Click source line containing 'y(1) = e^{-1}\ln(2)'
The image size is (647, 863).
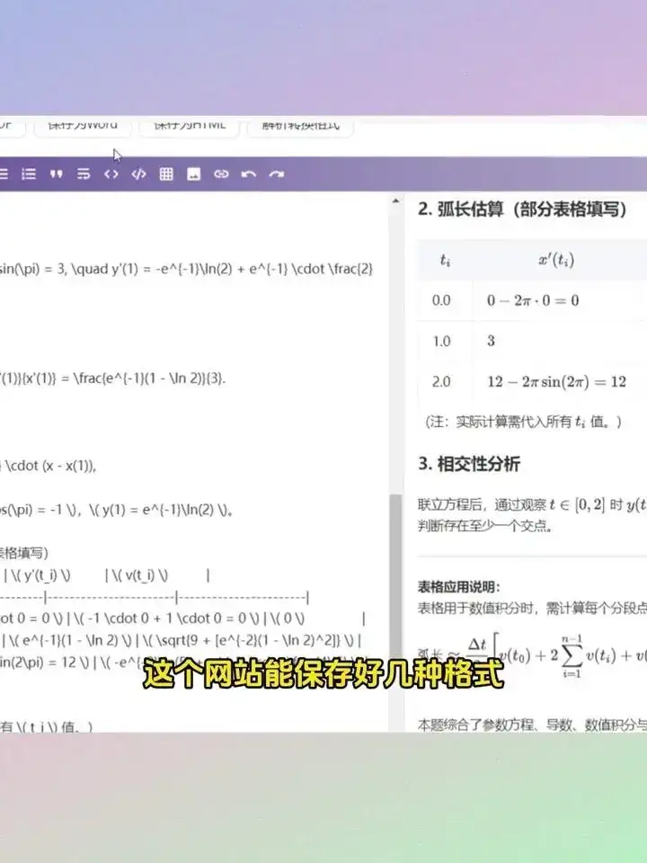[x=117, y=510]
